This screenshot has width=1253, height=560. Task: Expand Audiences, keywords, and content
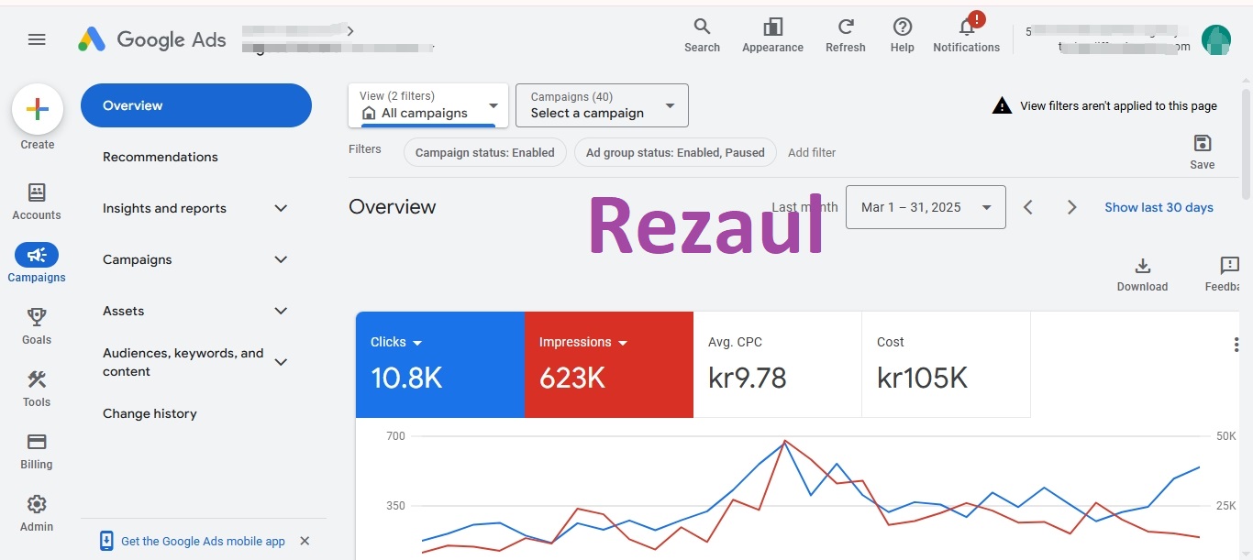tap(282, 362)
